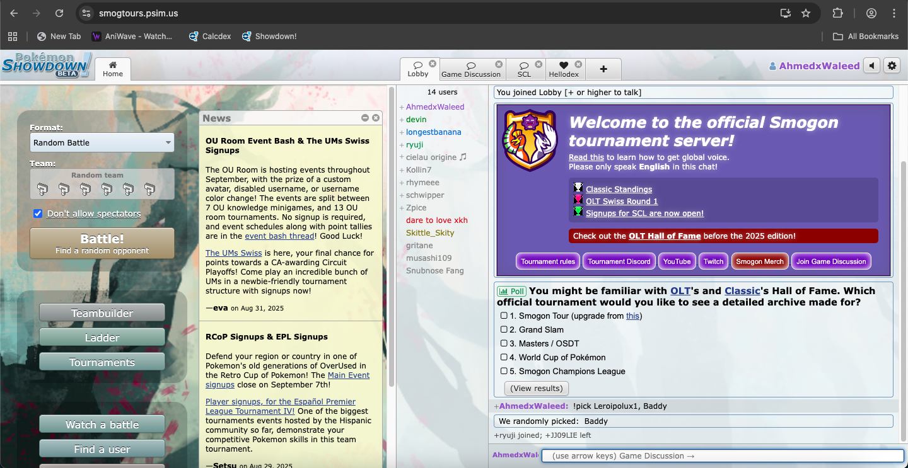Open the apps grid in the bookmarks bar
This screenshot has width=908, height=468.
[13, 37]
